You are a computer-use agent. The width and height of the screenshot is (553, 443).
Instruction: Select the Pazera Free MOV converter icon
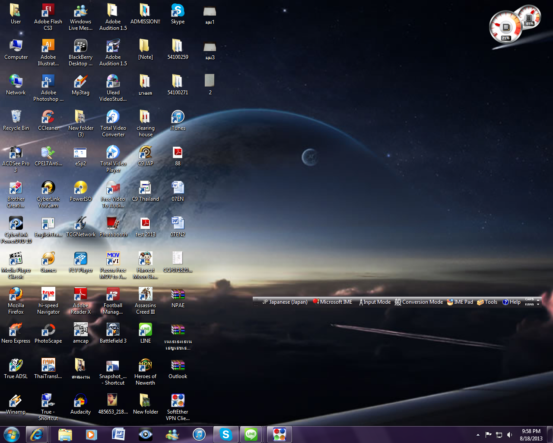click(113, 265)
